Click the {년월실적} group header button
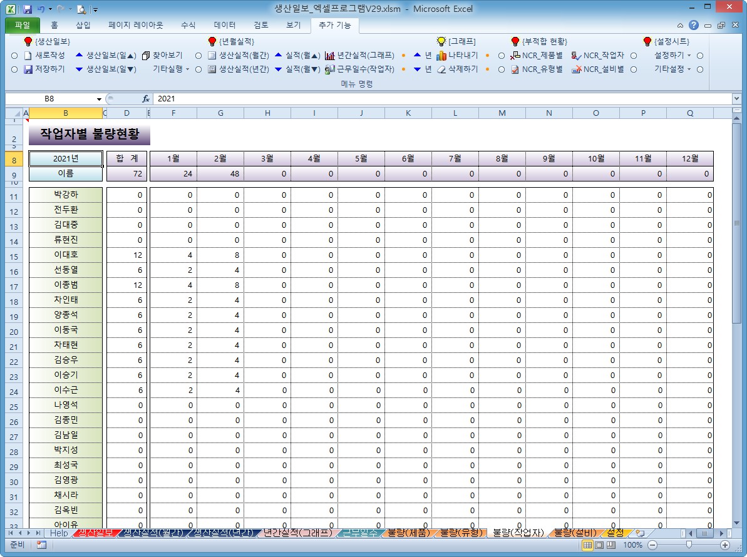Viewport: 747px width, 557px height. coord(231,42)
